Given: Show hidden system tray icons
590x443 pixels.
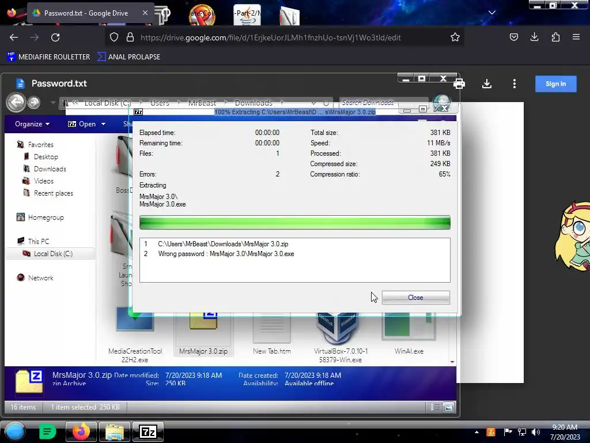Looking at the screenshot, I should coord(476,432).
